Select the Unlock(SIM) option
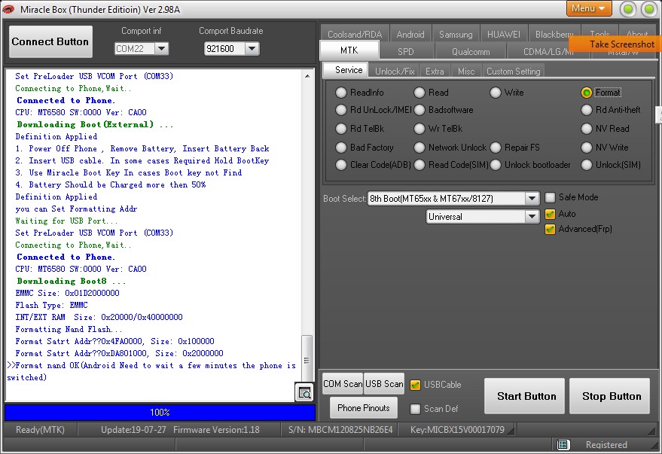 (x=587, y=165)
